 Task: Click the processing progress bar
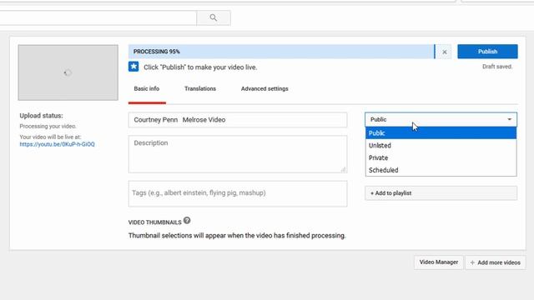click(282, 52)
